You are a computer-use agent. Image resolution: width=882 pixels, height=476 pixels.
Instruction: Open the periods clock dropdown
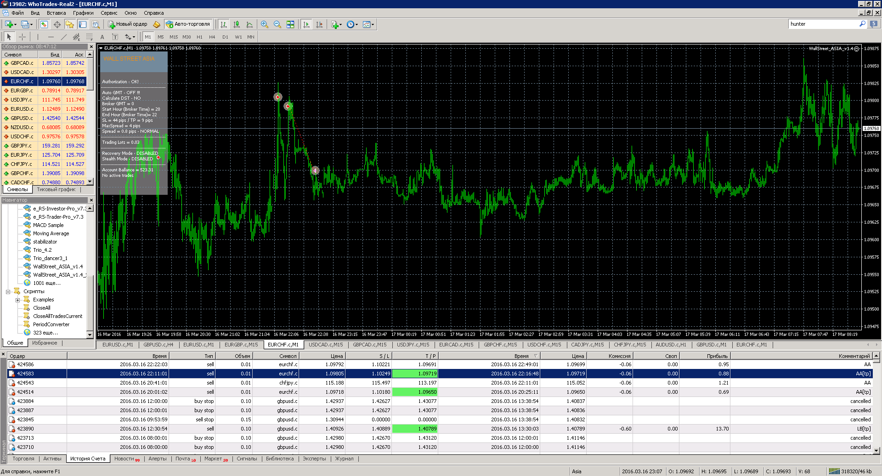click(x=352, y=24)
